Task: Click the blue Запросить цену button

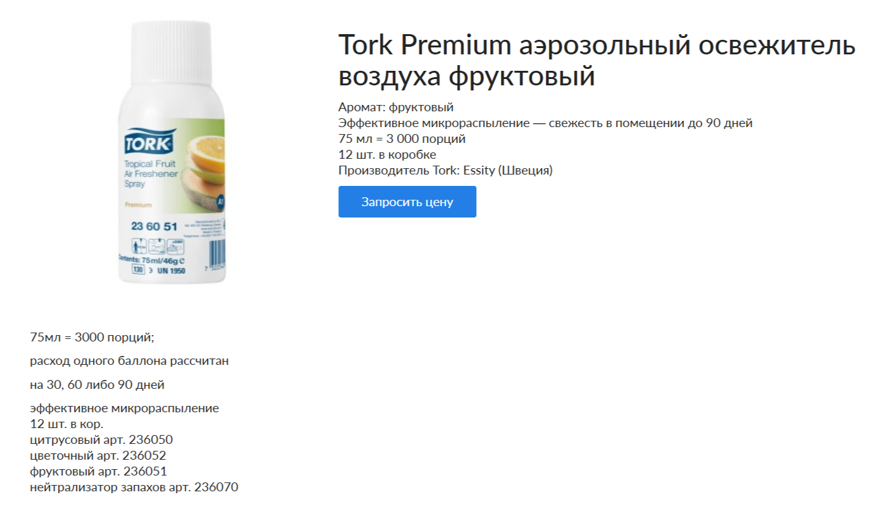Action: [x=407, y=202]
